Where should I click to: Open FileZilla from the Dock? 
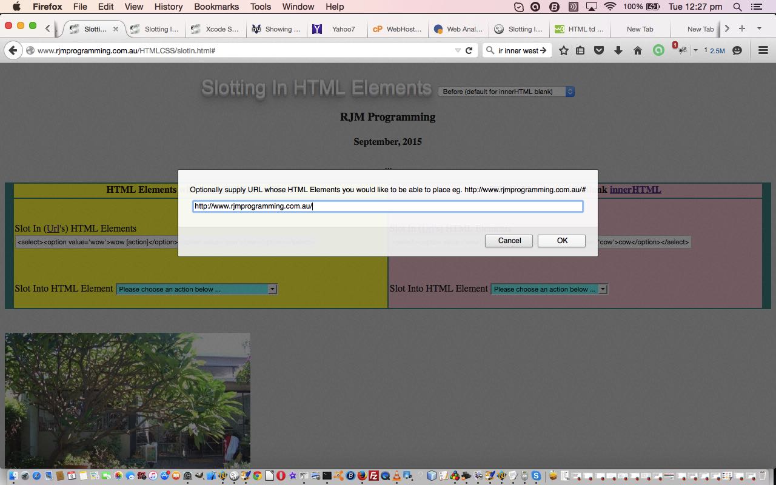(x=373, y=476)
